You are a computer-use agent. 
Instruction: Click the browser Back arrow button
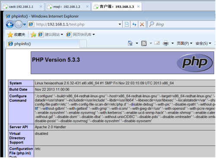(x=10, y=24)
